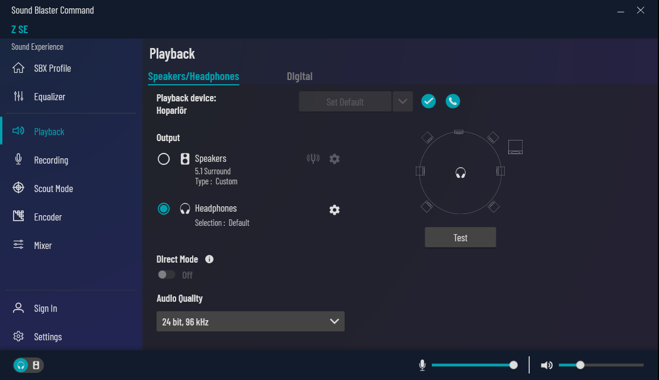The image size is (659, 380).
Task: Click the Recording microphone sidebar icon
Action: point(18,159)
